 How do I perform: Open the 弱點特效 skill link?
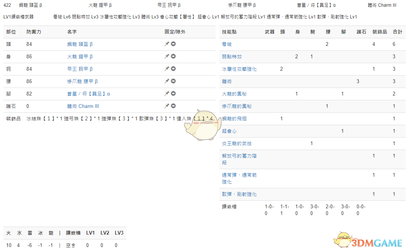(232, 57)
